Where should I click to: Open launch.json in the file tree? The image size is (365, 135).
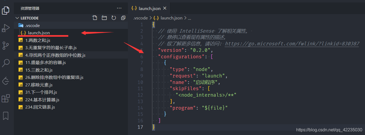[71, 33]
